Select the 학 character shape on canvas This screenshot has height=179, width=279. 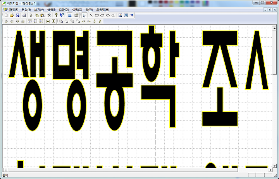(160, 76)
